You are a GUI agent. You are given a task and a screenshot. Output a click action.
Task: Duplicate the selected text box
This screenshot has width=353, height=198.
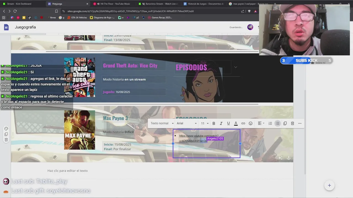point(285,123)
